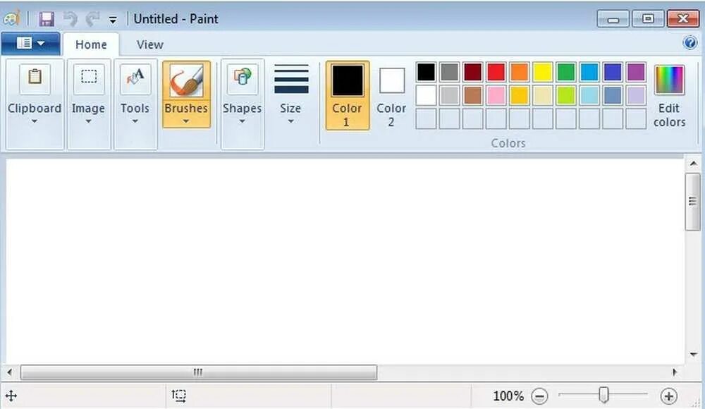Switch to the View ribbon tab
The height and width of the screenshot is (409, 705).
click(149, 44)
